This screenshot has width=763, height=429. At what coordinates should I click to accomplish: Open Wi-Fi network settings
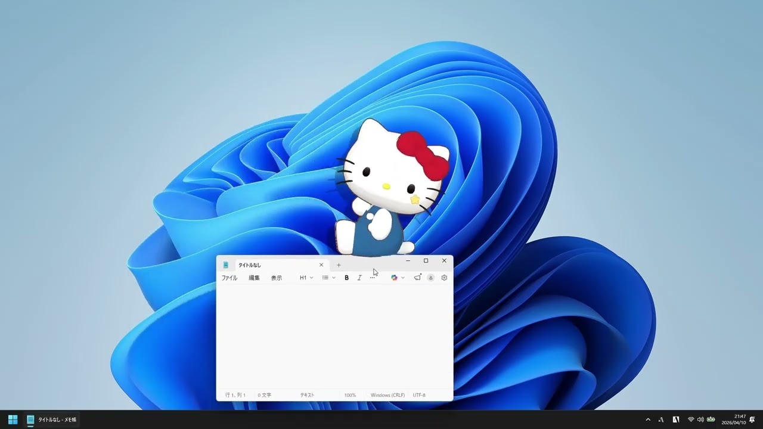tap(691, 419)
